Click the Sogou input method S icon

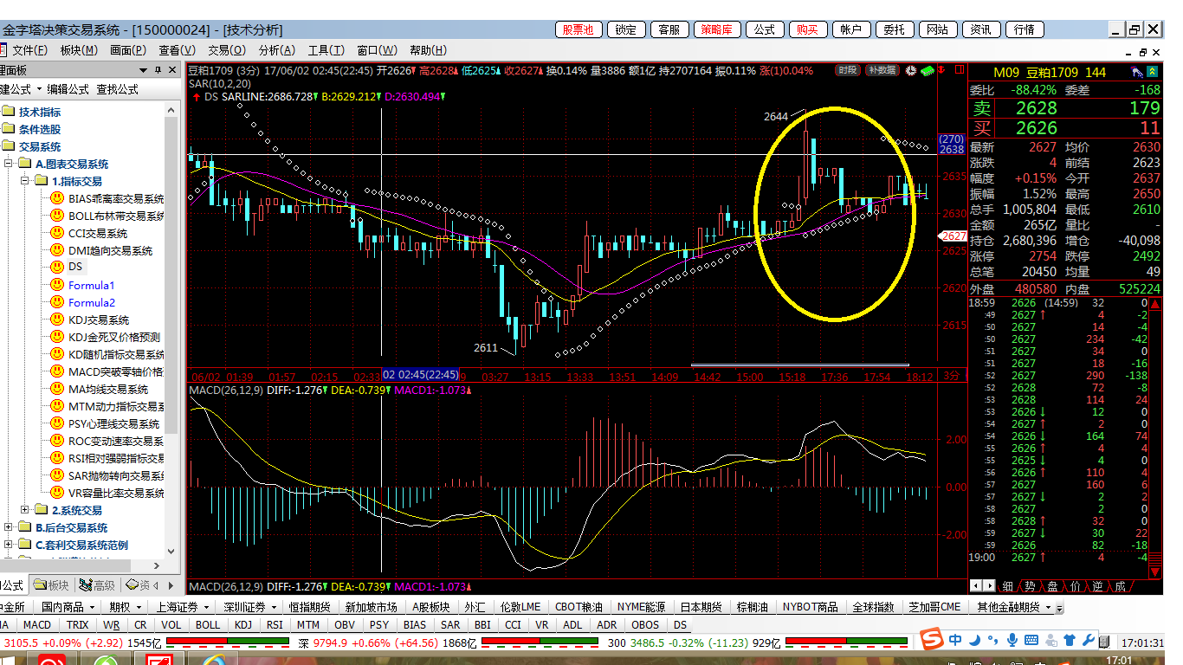coord(931,640)
